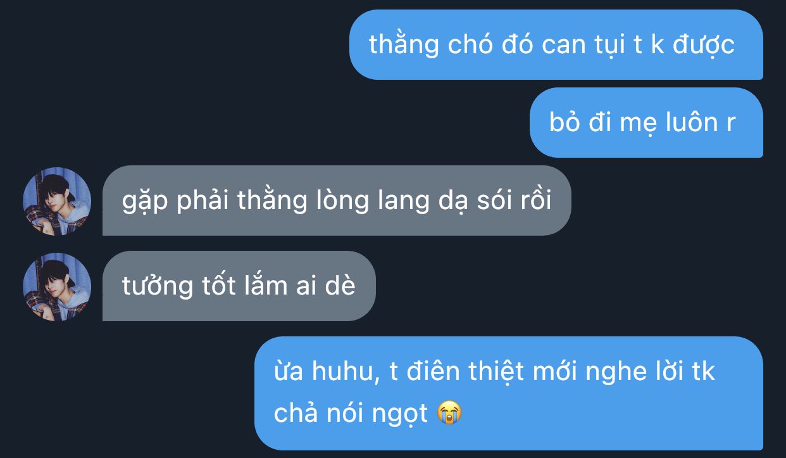Click the avatar beside the 'gặp phải thằng' message
Image resolution: width=786 pixels, height=458 pixels.
click(57, 201)
